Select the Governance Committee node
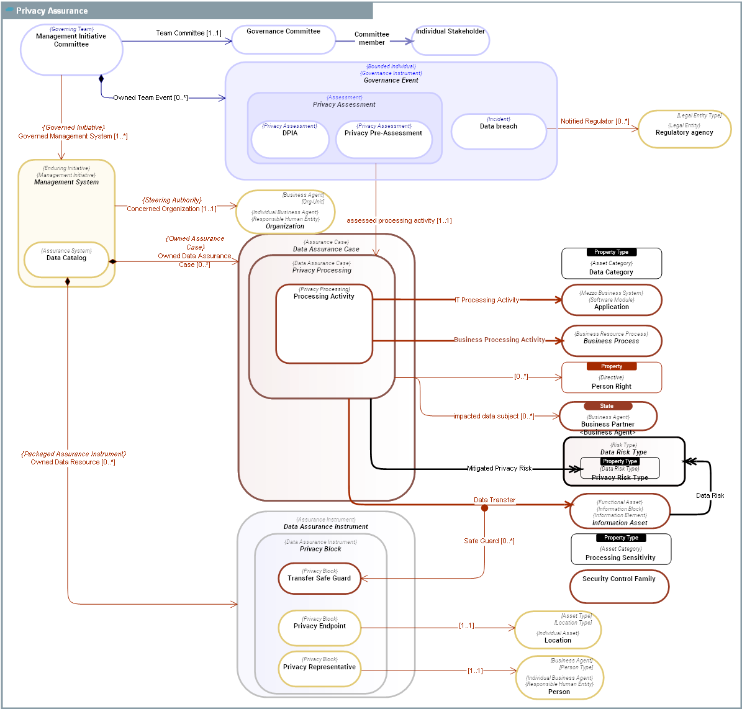This screenshot has height=709, width=742. click(284, 38)
